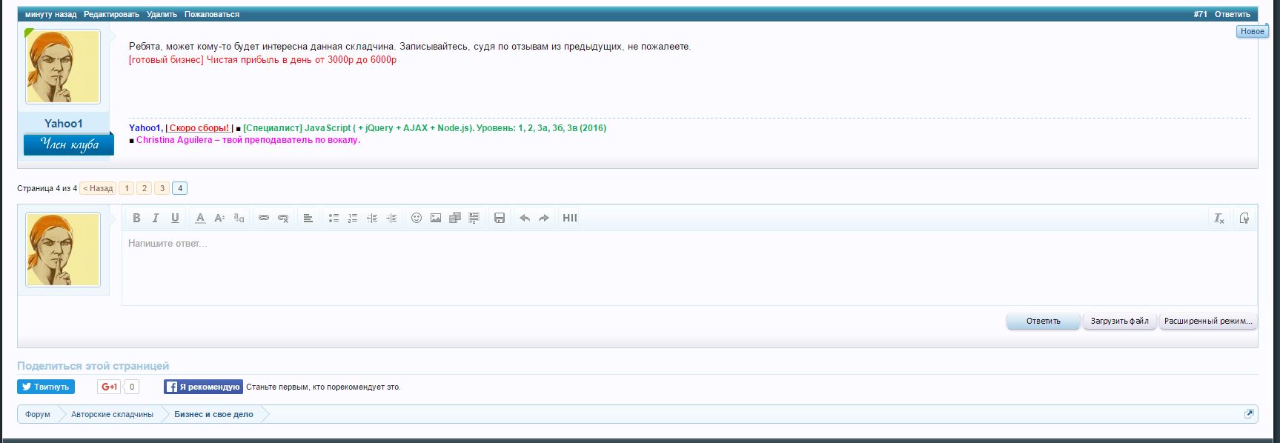Share with the Твитнуть button
1280x443 pixels.
(x=46, y=387)
